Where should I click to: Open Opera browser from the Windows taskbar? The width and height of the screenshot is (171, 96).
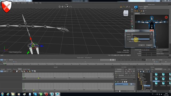[46, 94]
